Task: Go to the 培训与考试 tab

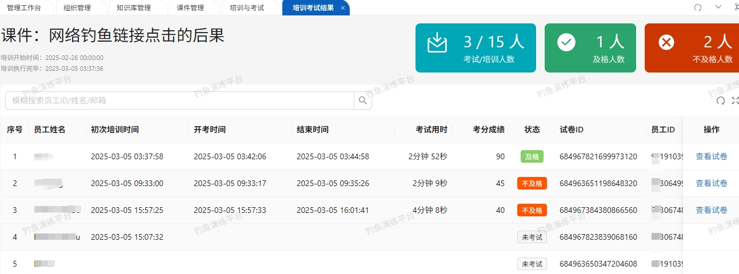Action: click(x=247, y=8)
